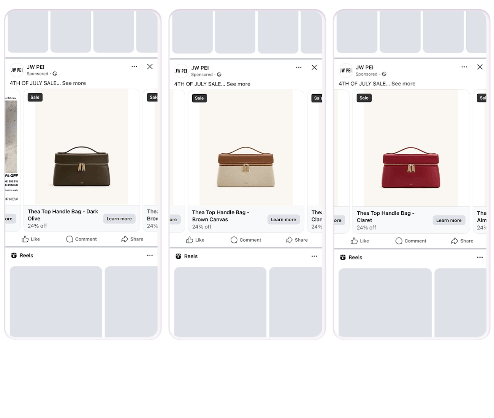Learn more about Thea Bag Dark Olive
The width and height of the screenshot is (494, 418).
point(119,218)
